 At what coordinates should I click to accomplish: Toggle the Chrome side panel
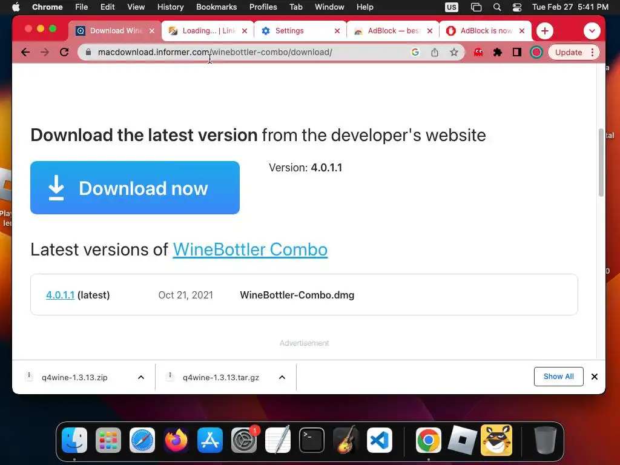coord(517,52)
